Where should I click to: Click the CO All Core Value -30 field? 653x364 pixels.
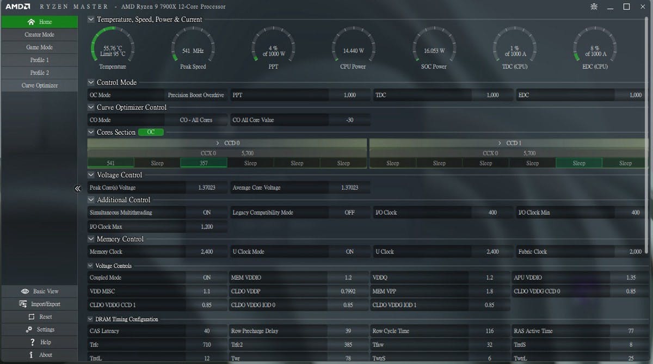(x=349, y=120)
